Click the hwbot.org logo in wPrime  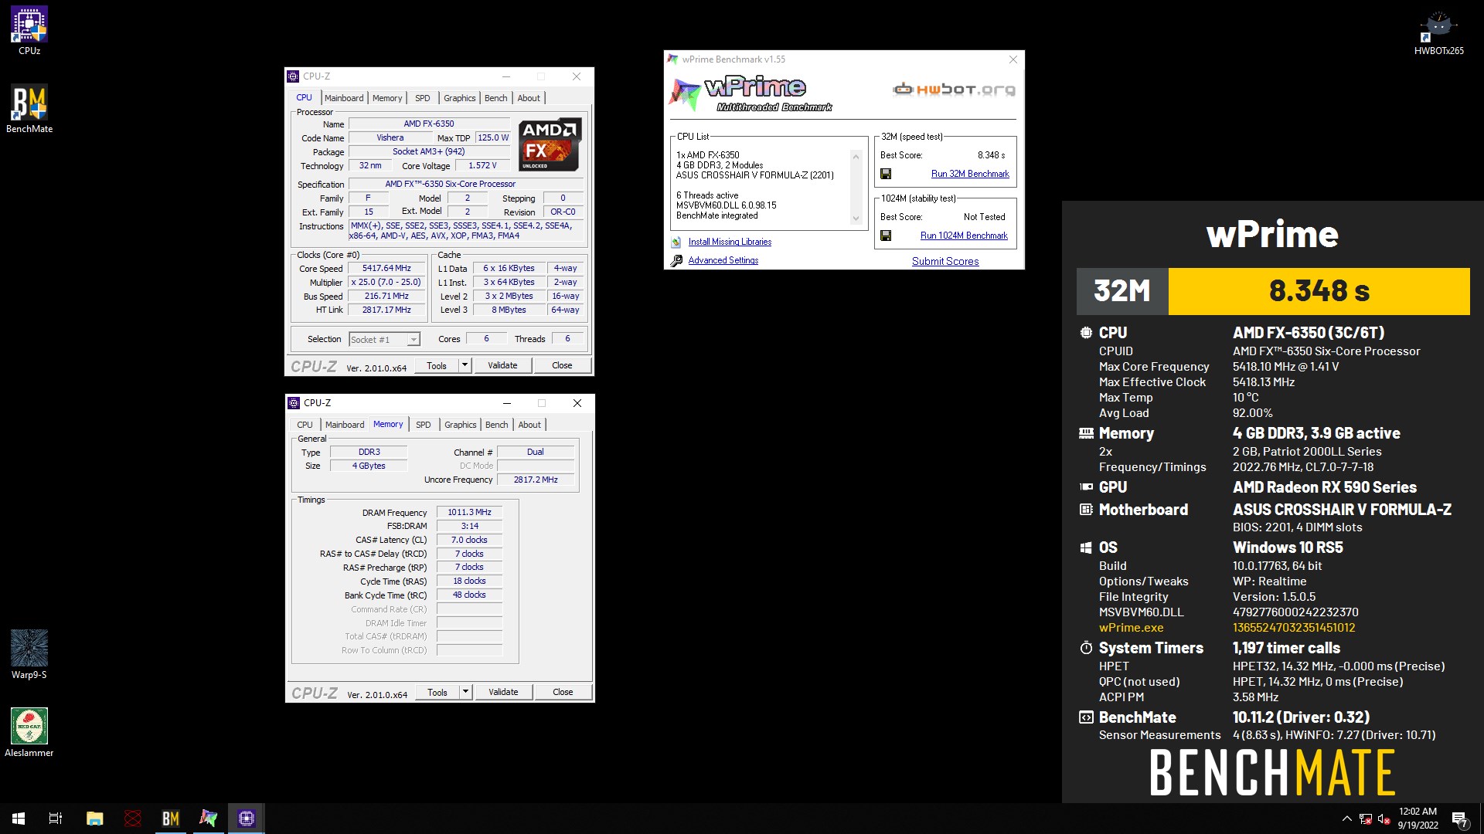(954, 90)
